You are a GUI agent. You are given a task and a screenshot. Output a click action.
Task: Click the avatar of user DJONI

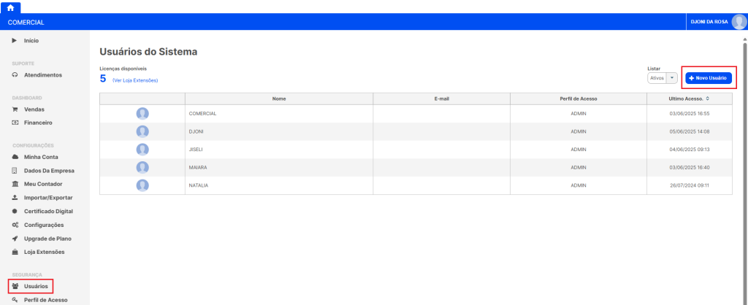(142, 131)
